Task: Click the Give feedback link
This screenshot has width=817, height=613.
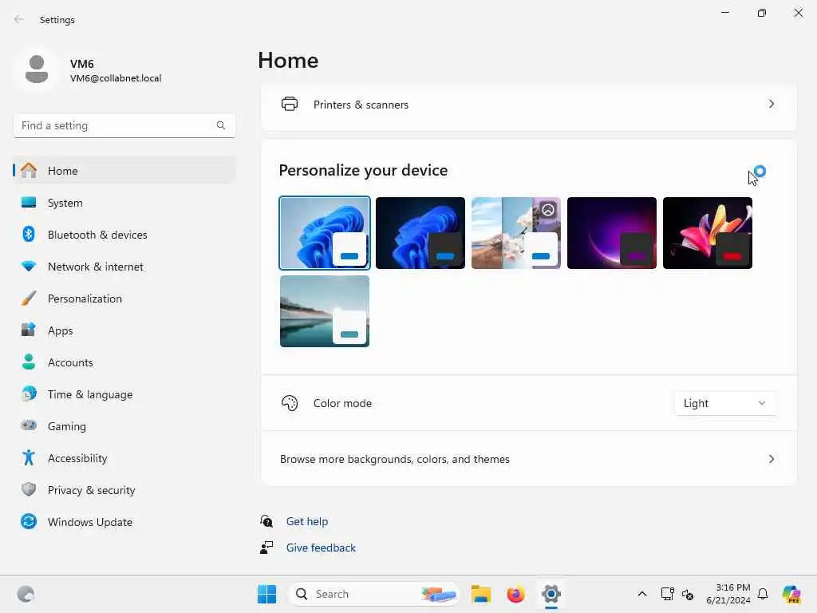Action: (321, 548)
